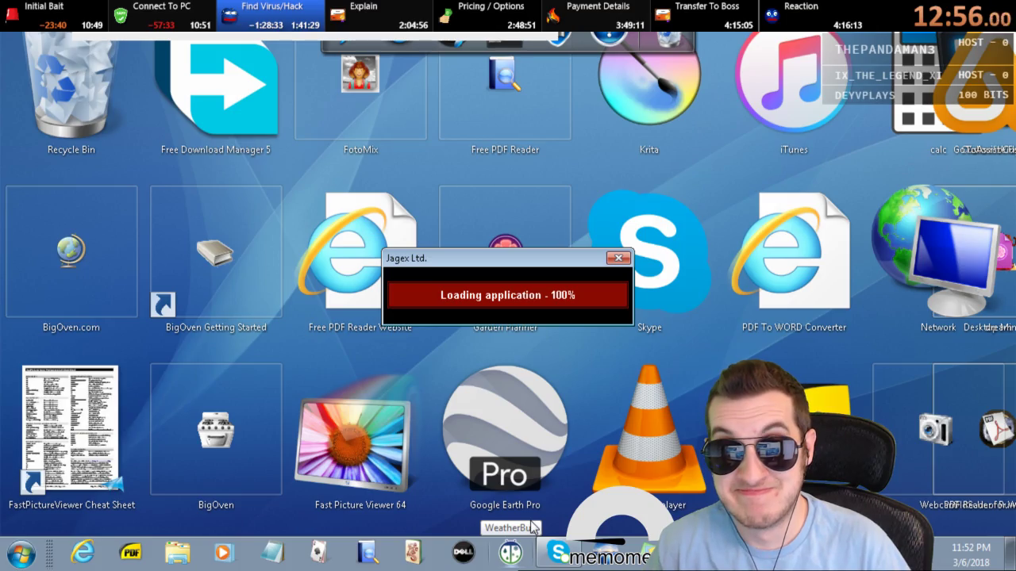This screenshot has height=571, width=1016.
Task: Open the WeatherBug taskbar icon
Action: pos(510,552)
